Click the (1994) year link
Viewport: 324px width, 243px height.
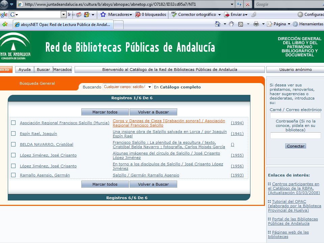[237, 123]
